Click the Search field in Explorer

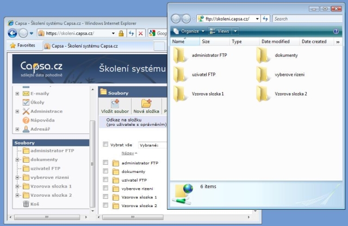(x=307, y=19)
